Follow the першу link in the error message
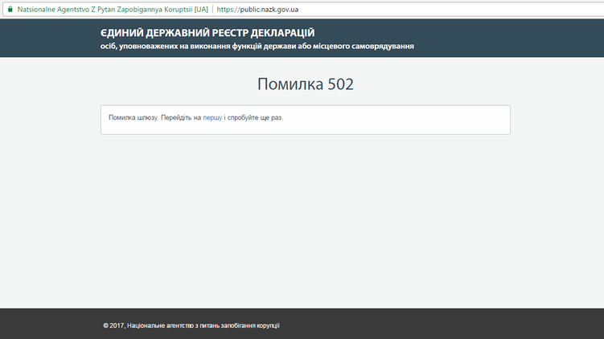 click(212, 118)
